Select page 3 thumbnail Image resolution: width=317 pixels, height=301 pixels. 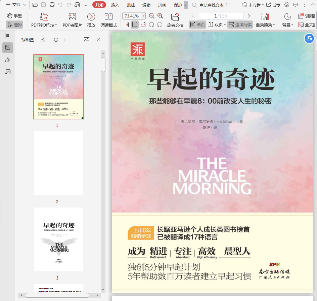[58, 239]
